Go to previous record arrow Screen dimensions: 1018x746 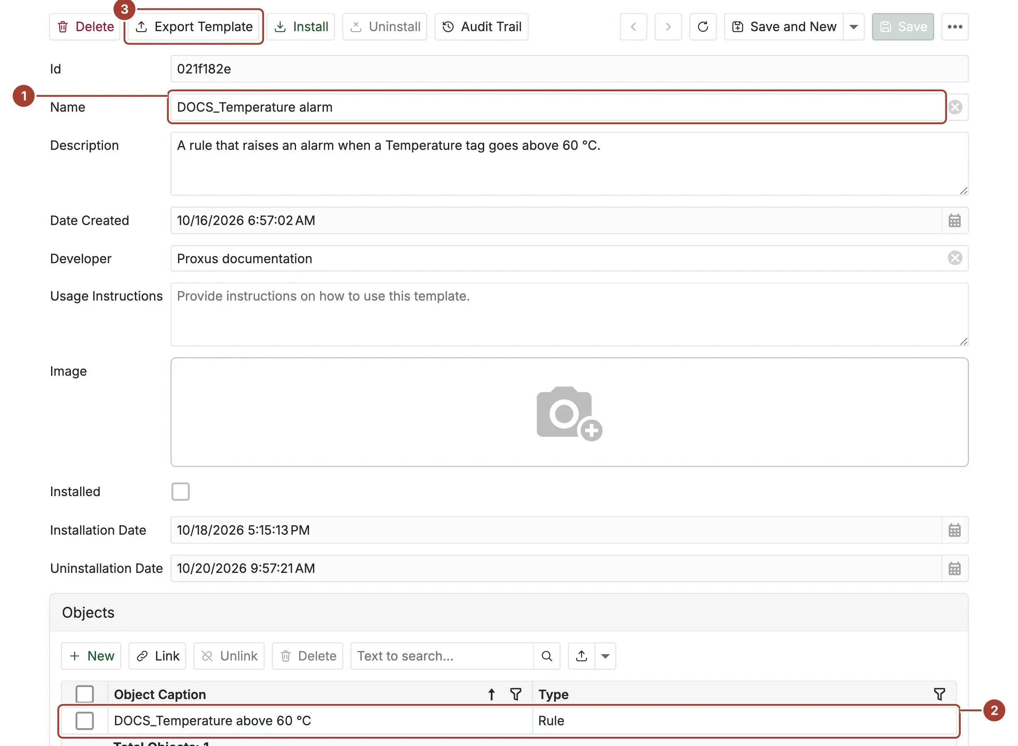point(634,27)
